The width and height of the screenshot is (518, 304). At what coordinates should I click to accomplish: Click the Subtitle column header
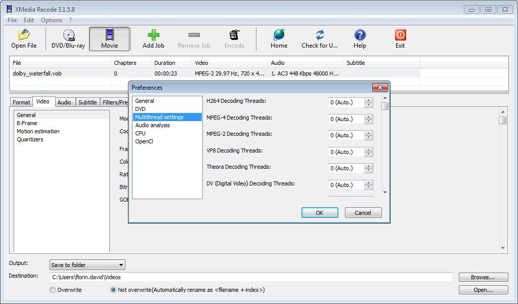[382, 63]
